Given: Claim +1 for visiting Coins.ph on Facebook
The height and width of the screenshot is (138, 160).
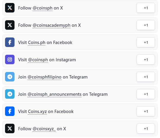Looking at the screenshot, I should tap(146, 42).
